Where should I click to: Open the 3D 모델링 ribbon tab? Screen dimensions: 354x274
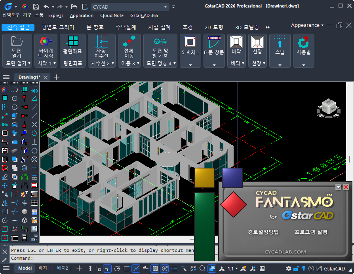(247, 27)
